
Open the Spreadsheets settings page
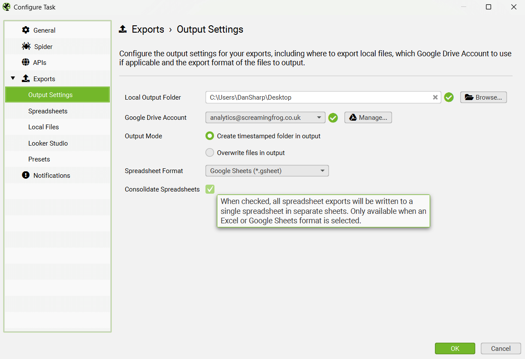pyautogui.click(x=48, y=111)
